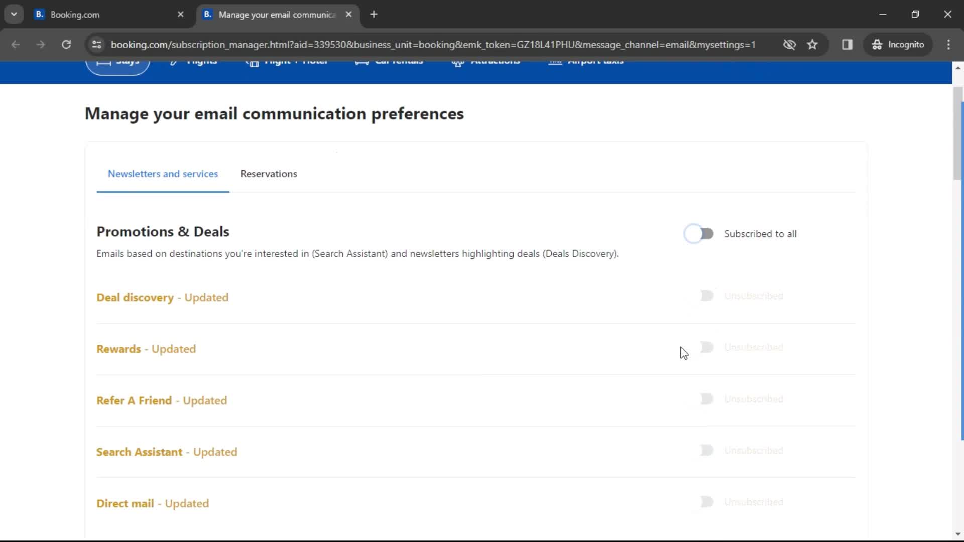The image size is (964, 542).
Task: Select the Newsletters and services tab
Action: click(163, 173)
